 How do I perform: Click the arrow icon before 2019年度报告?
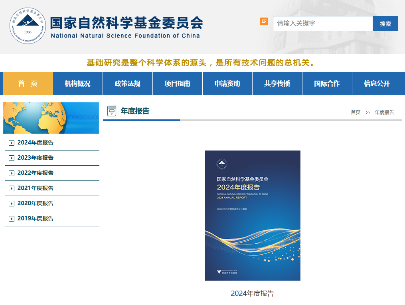tap(11, 218)
